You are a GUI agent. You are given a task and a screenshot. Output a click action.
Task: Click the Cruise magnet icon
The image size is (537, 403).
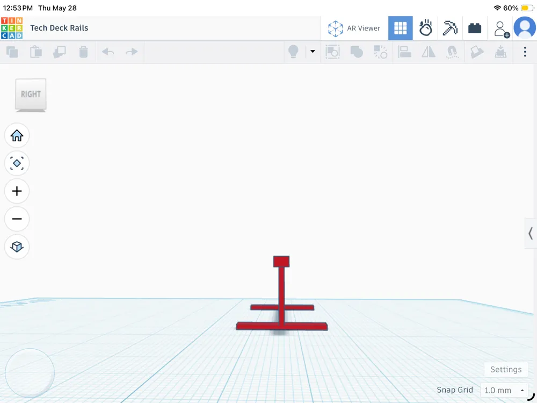pos(452,52)
